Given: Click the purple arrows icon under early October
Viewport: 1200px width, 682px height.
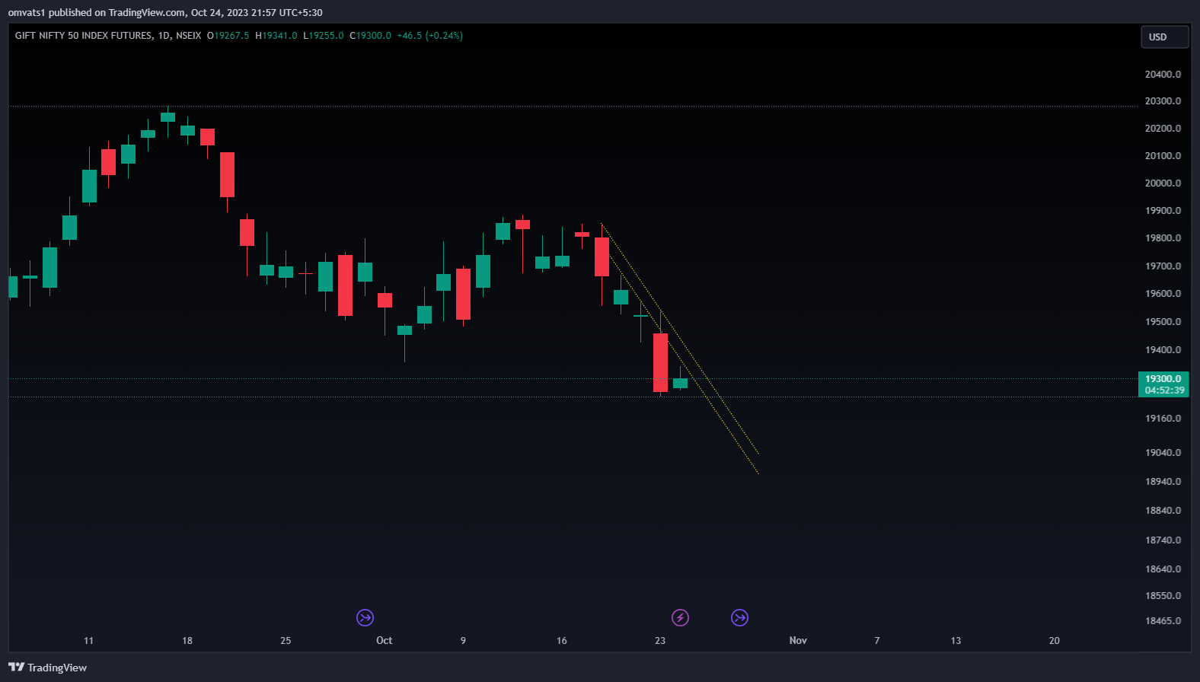Looking at the screenshot, I should [x=365, y=617].
